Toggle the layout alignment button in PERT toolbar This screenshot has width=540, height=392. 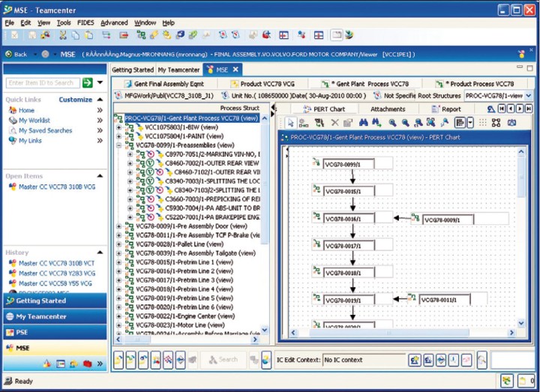click(x=459, y=123)
